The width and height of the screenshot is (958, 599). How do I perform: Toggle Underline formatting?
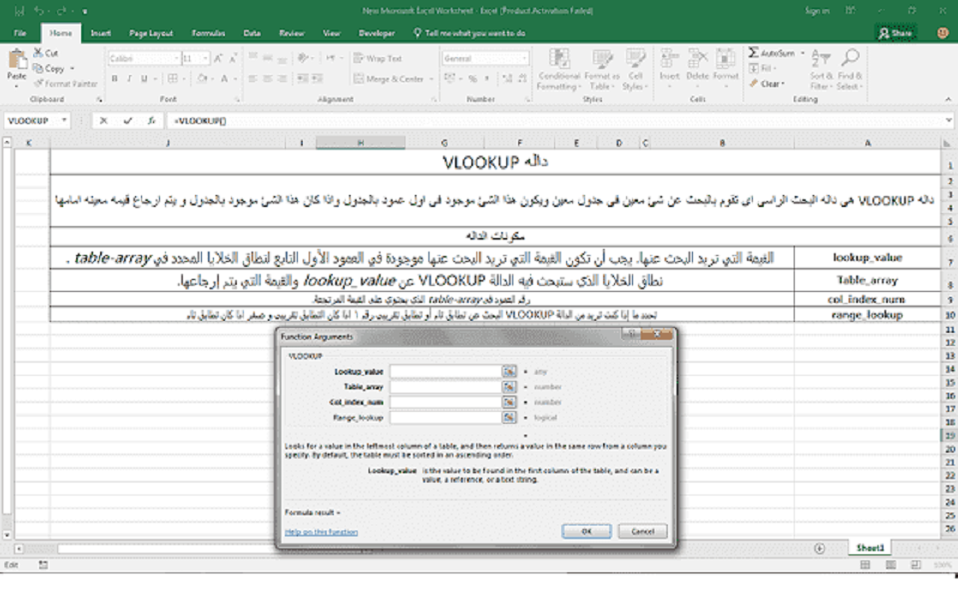145,78
